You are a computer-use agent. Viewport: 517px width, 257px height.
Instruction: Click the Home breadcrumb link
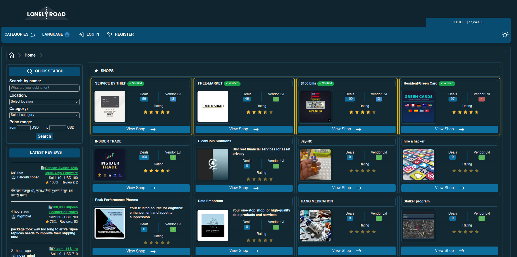[30, 55]
